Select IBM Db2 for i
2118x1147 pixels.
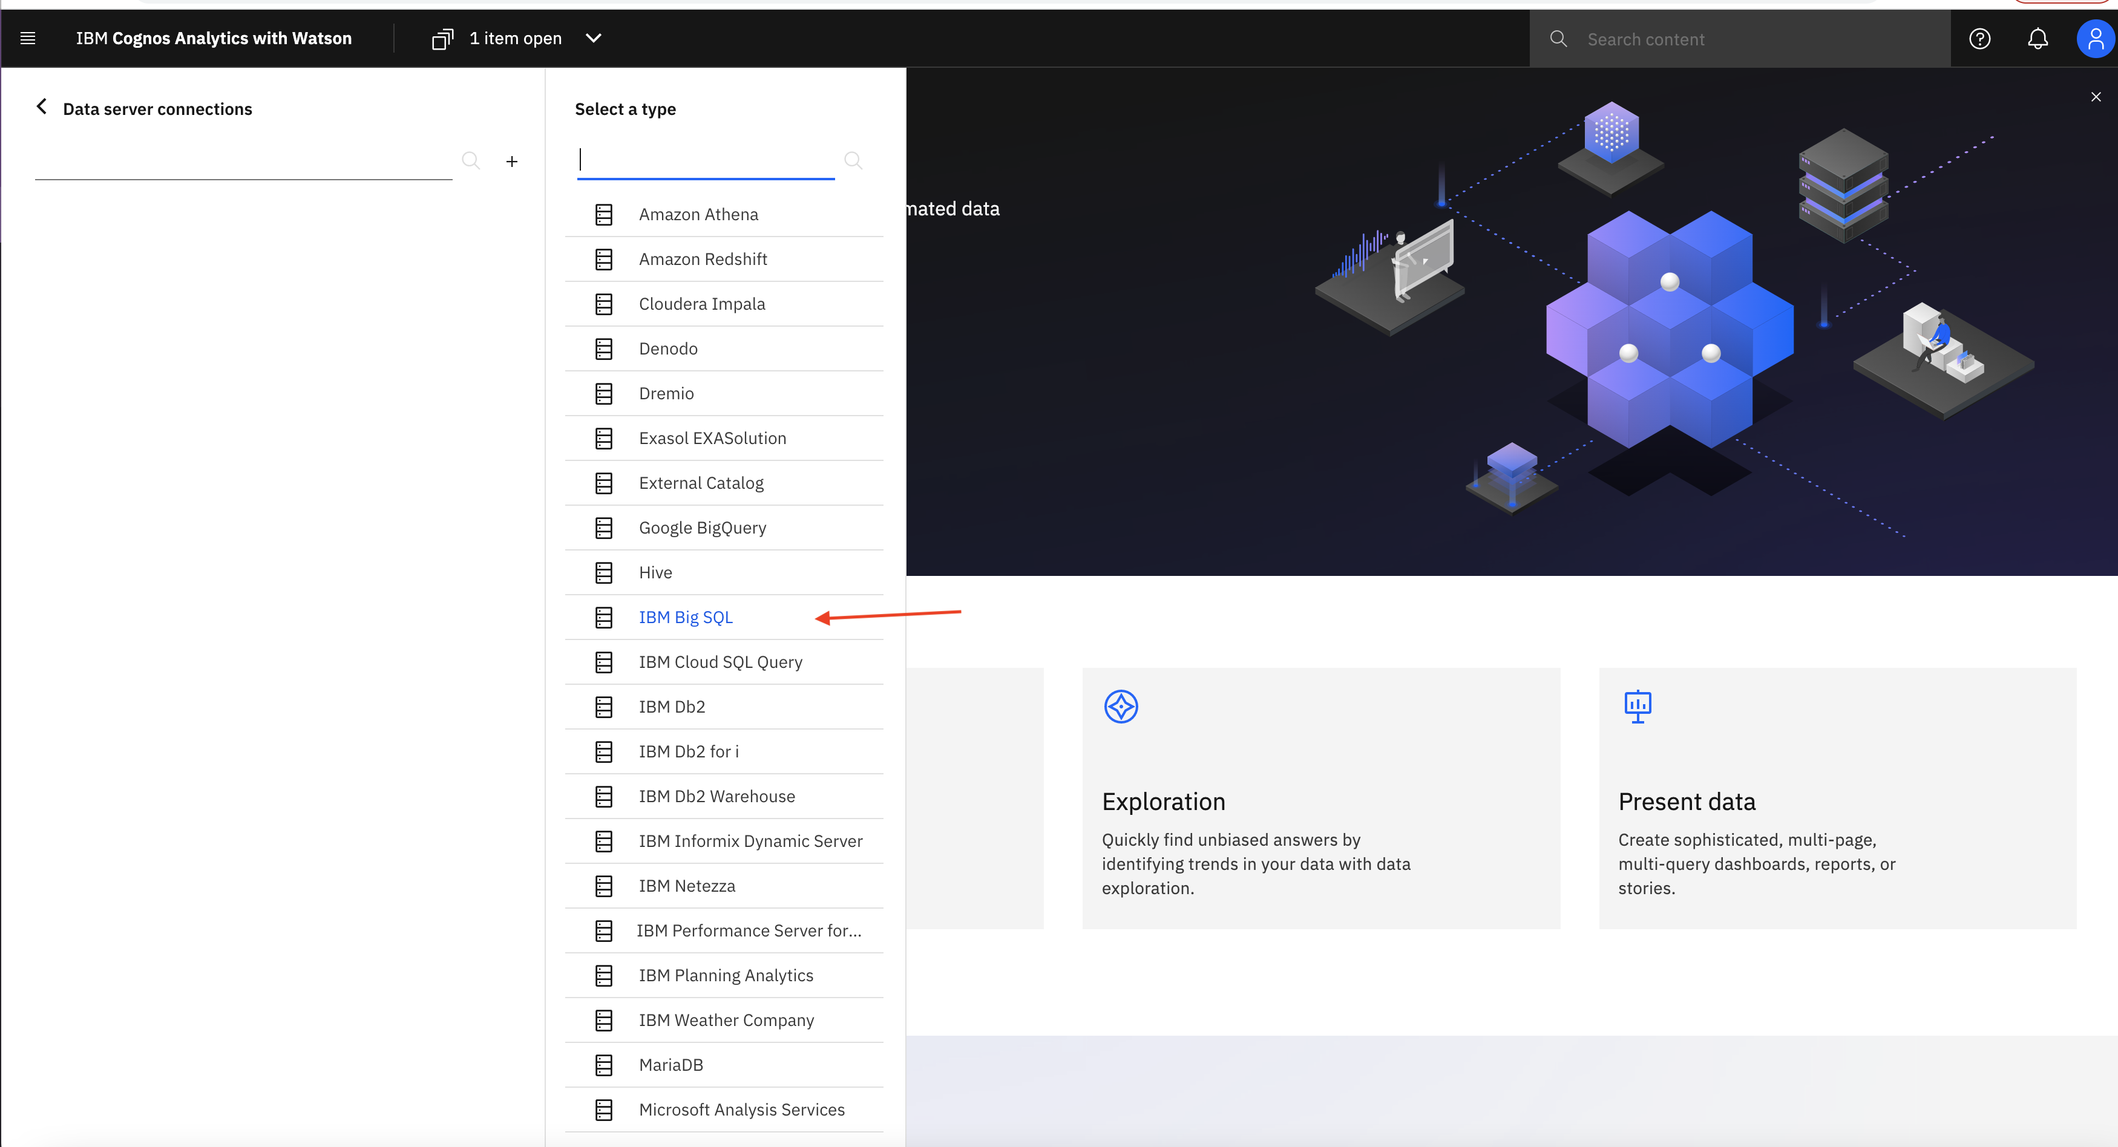(724, 753)
